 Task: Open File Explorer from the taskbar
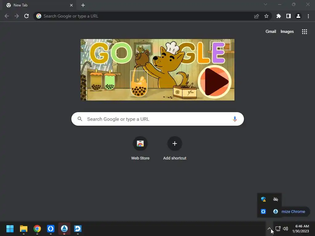point(23,229)
